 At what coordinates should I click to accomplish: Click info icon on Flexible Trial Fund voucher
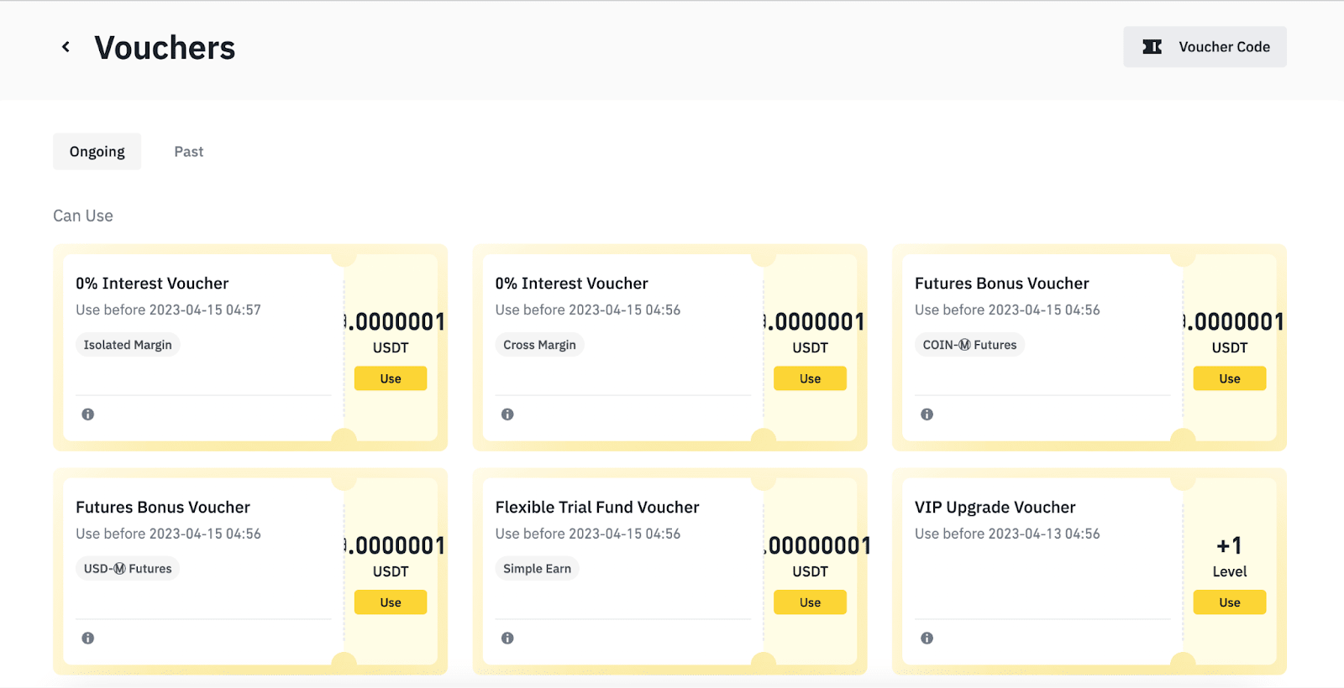coord(507,638)
